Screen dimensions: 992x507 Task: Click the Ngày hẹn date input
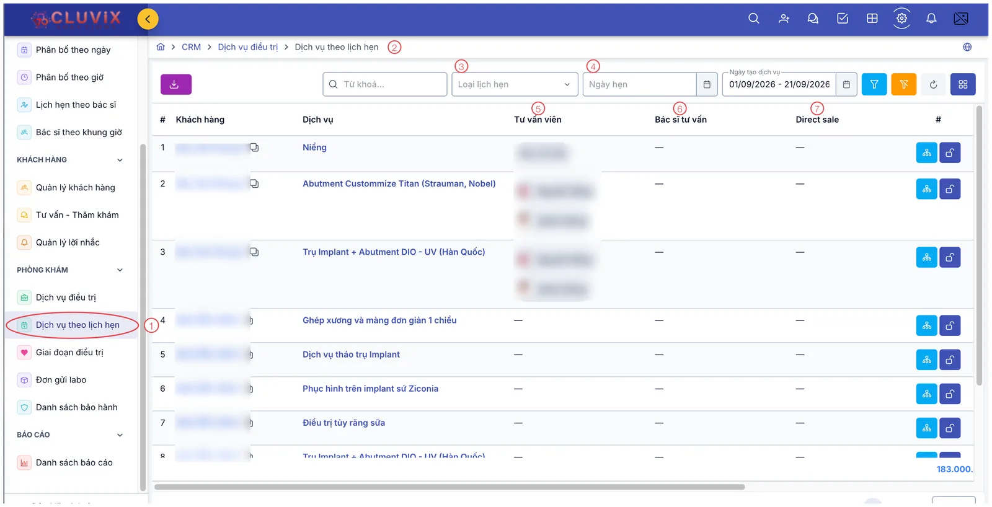pos(639,84)
